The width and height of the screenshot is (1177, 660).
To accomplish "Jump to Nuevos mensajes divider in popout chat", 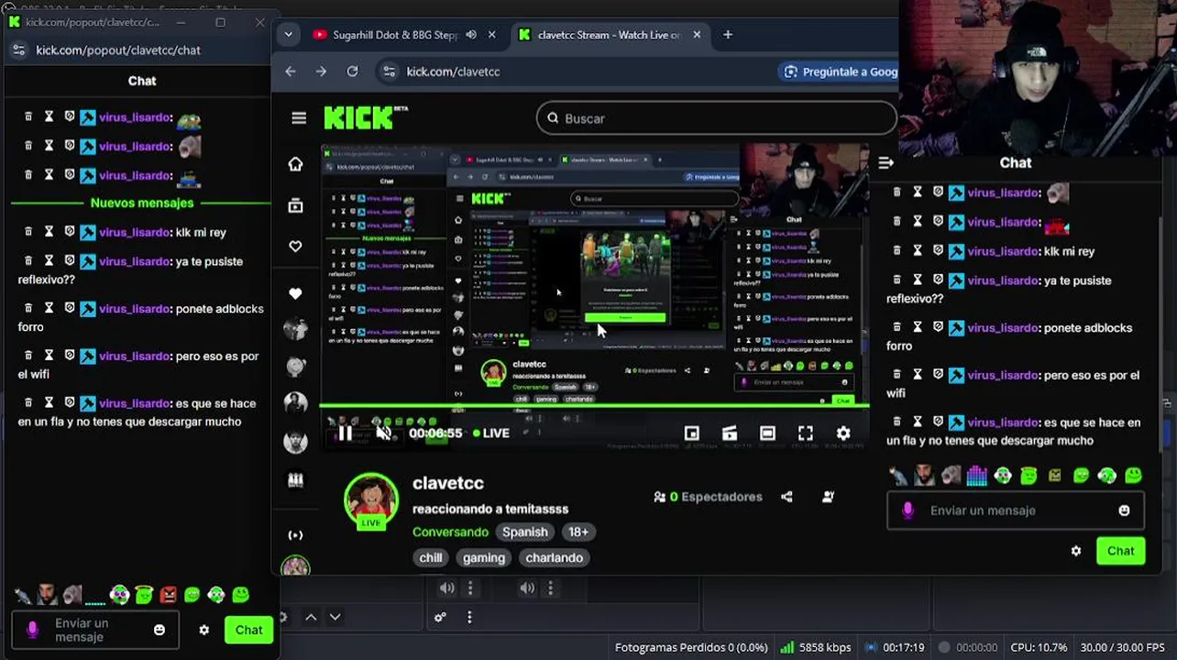I will pos(142,203).
